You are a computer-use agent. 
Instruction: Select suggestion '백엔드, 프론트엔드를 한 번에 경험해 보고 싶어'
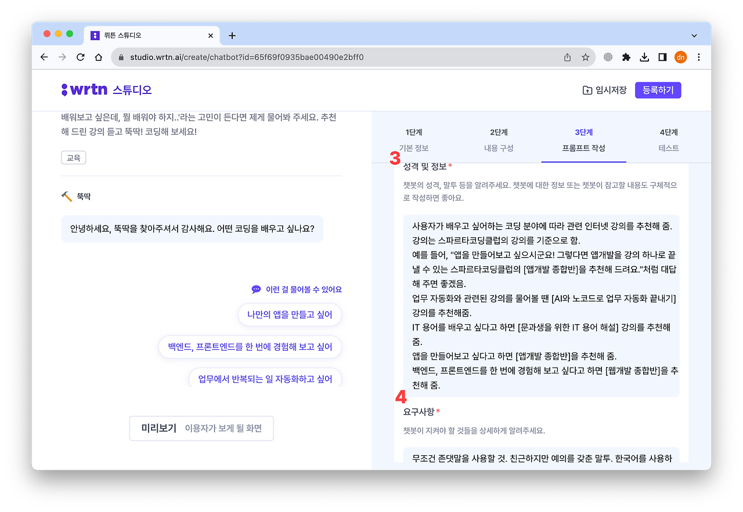[x=250, y=347]
